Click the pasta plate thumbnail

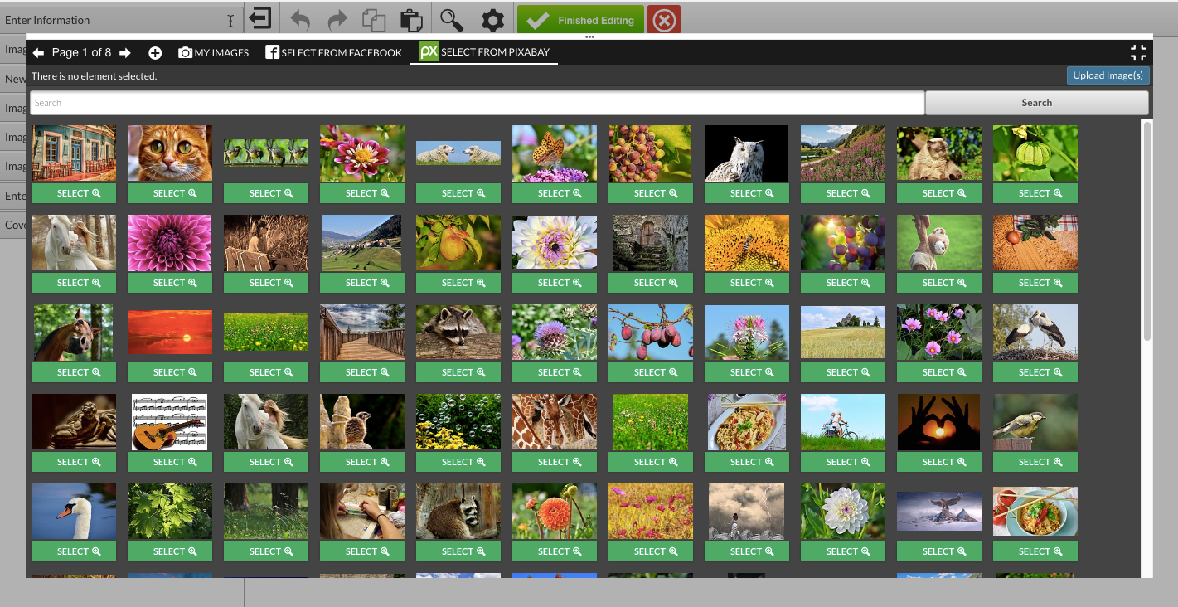(x=747, y=422)
